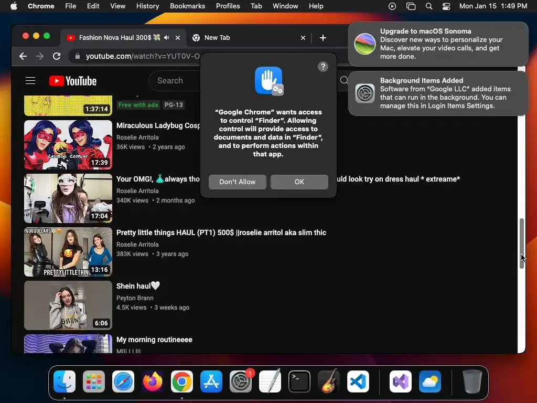Screen dimensions: 537x403
Task: Close the New Tab tab
Action: coord(303,38)
